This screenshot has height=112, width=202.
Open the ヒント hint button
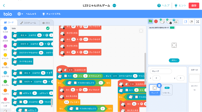(x=180, y=6)
